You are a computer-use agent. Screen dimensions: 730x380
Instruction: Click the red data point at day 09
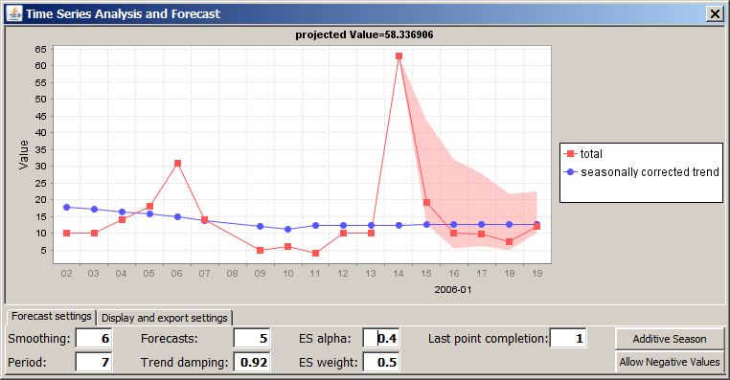(261, 250)
